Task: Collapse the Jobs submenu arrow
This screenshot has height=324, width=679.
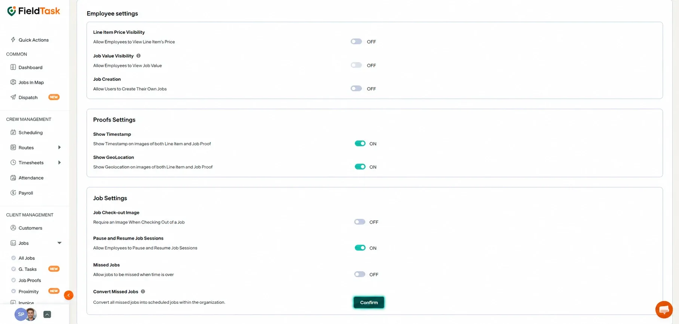Action: click(59, 243)
